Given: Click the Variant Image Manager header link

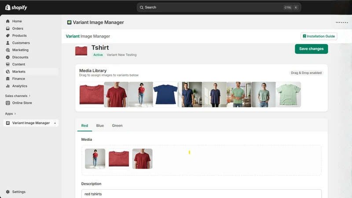Looking at the screenshot, I should tap(88, 36).
